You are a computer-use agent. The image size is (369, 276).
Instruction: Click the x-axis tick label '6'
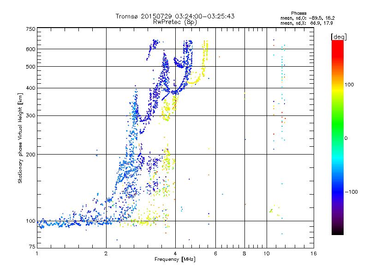(215, 253)
